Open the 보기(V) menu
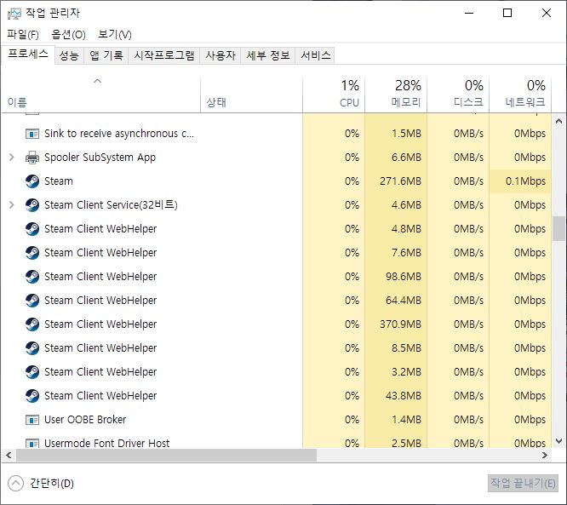Image resolution: width=567 pixels, height=505 pixels. 115,35
